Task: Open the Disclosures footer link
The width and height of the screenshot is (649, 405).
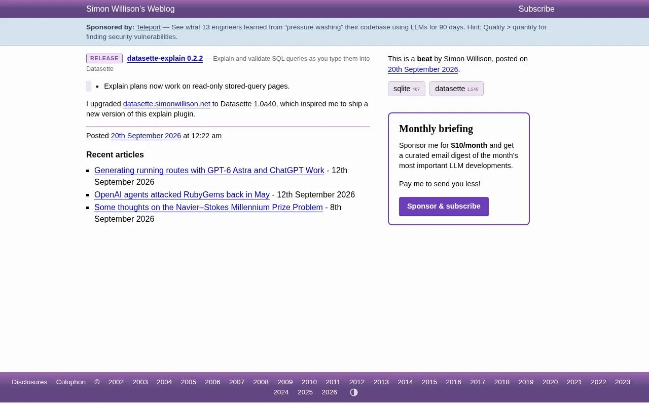Action: 29,382
